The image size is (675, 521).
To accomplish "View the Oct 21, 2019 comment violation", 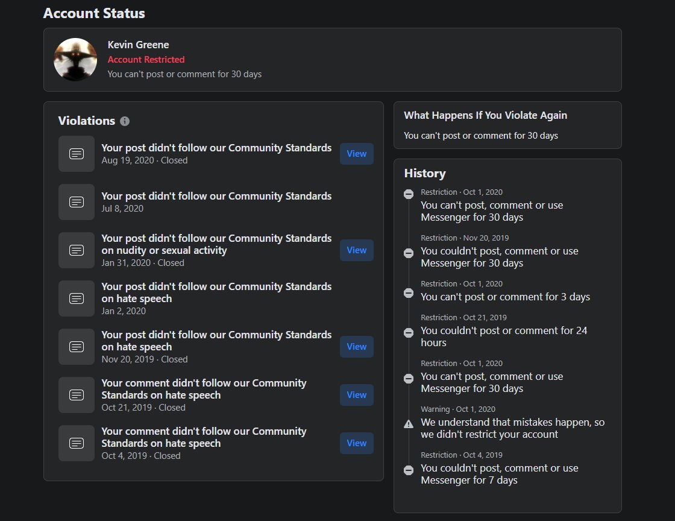I will point(357,395).
